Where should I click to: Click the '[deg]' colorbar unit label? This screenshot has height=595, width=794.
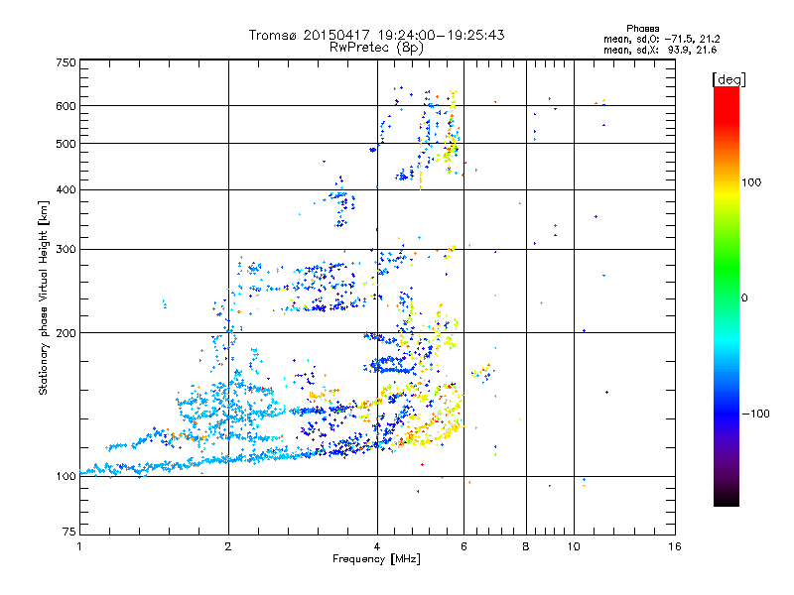[728, 79]
